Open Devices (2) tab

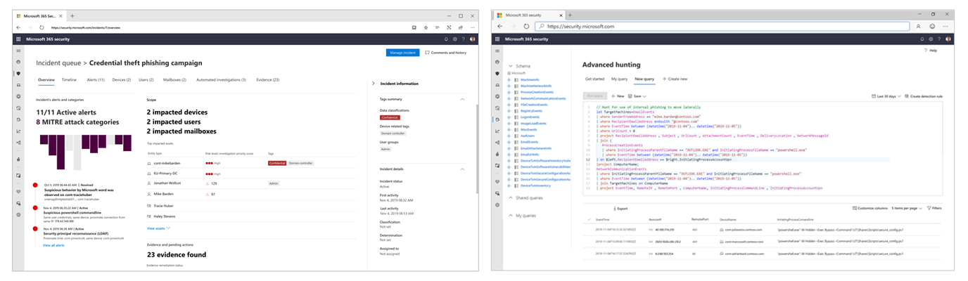coord(122,80)
